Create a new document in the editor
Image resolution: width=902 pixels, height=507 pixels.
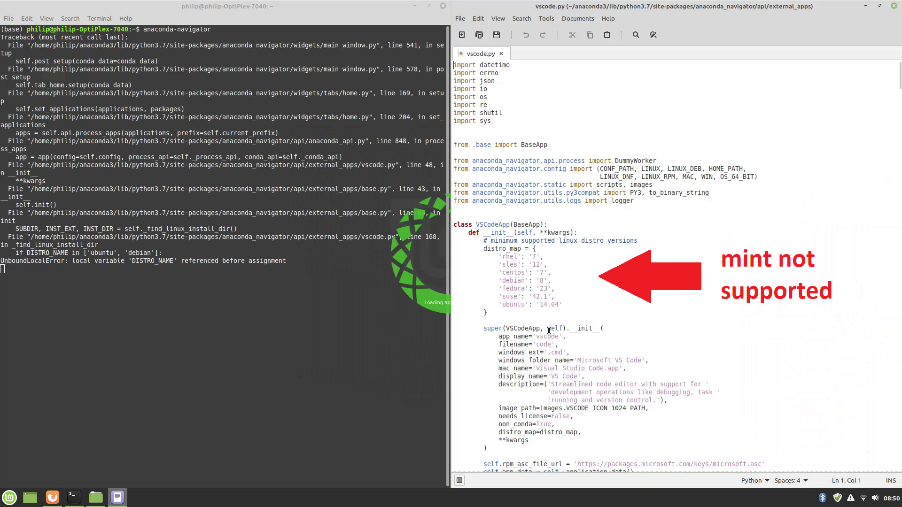(x=462, y=35)
